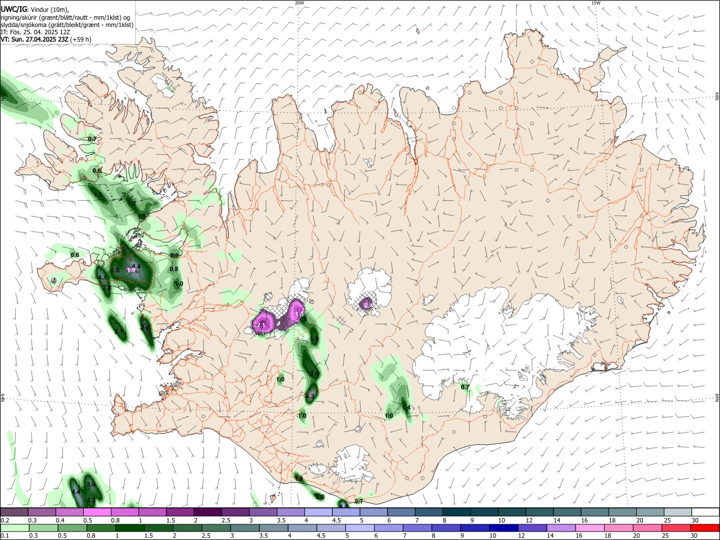The height and width of the screenshot is (540, 720).
Task: Select the 'rigning/skúrir' legend description line
Action: 66,17
